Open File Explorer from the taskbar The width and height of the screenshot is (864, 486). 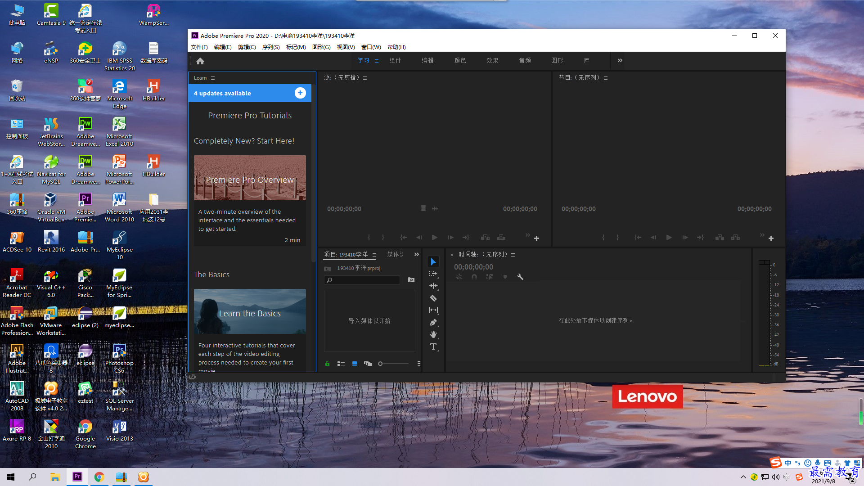coord(55,477)
